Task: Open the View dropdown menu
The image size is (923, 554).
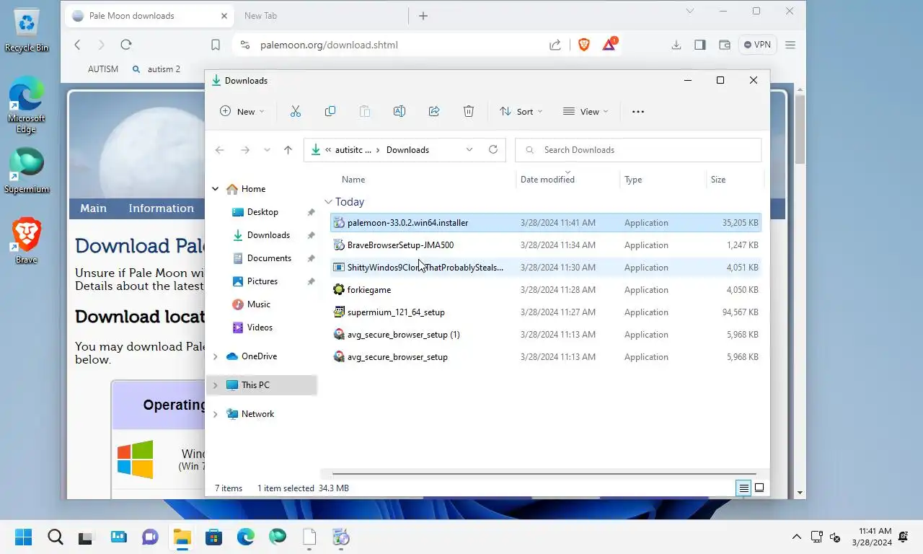Action: pos(586,111)
